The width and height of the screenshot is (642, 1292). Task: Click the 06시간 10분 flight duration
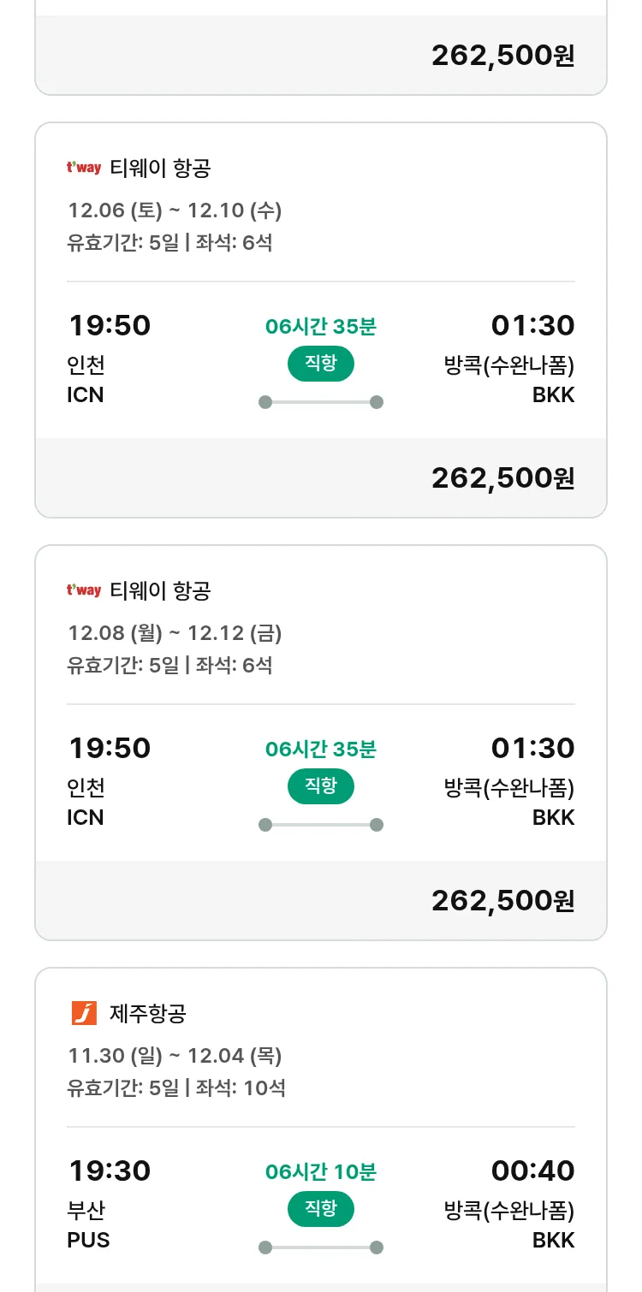321,1171
